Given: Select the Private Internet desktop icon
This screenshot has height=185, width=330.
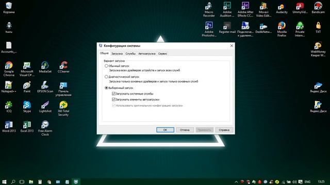Looking at the screenshot, I should 300,29.
